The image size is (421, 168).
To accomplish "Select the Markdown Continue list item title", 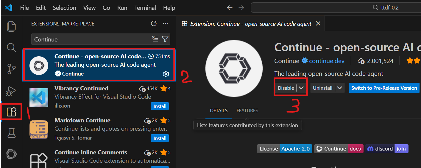I will (x=82, y=120).
